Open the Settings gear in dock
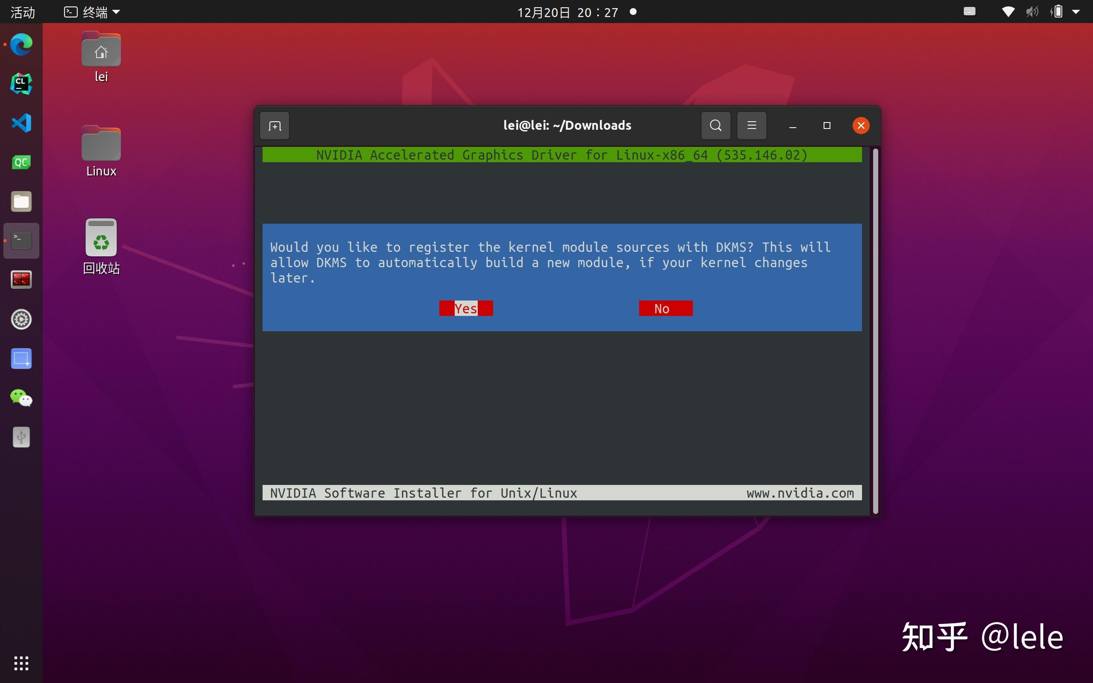Screen dimensions: 1093x683 pyautogui.click(x=21, y=319)
